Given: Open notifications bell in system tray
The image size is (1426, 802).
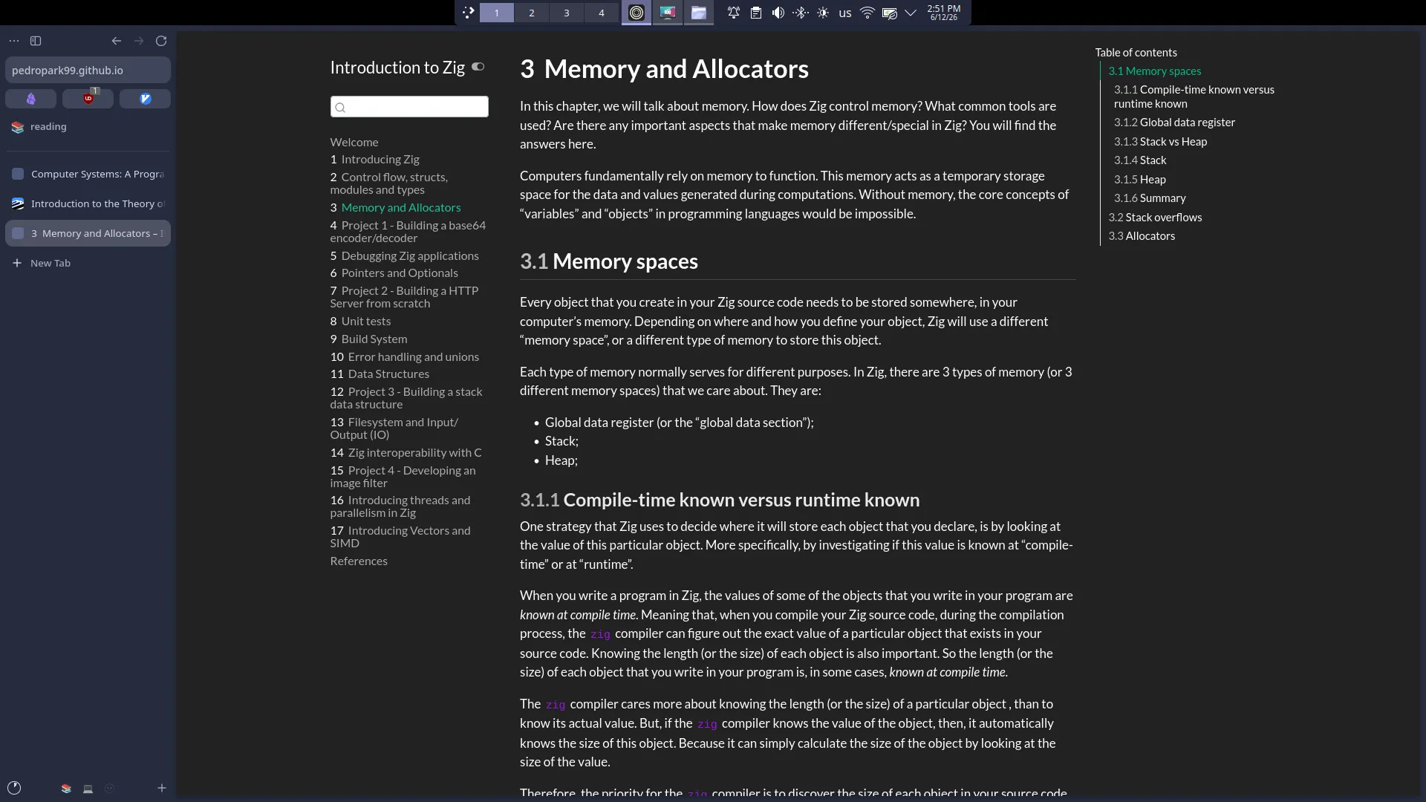Looking at the screenshot, I should click(x=734, y=13).
